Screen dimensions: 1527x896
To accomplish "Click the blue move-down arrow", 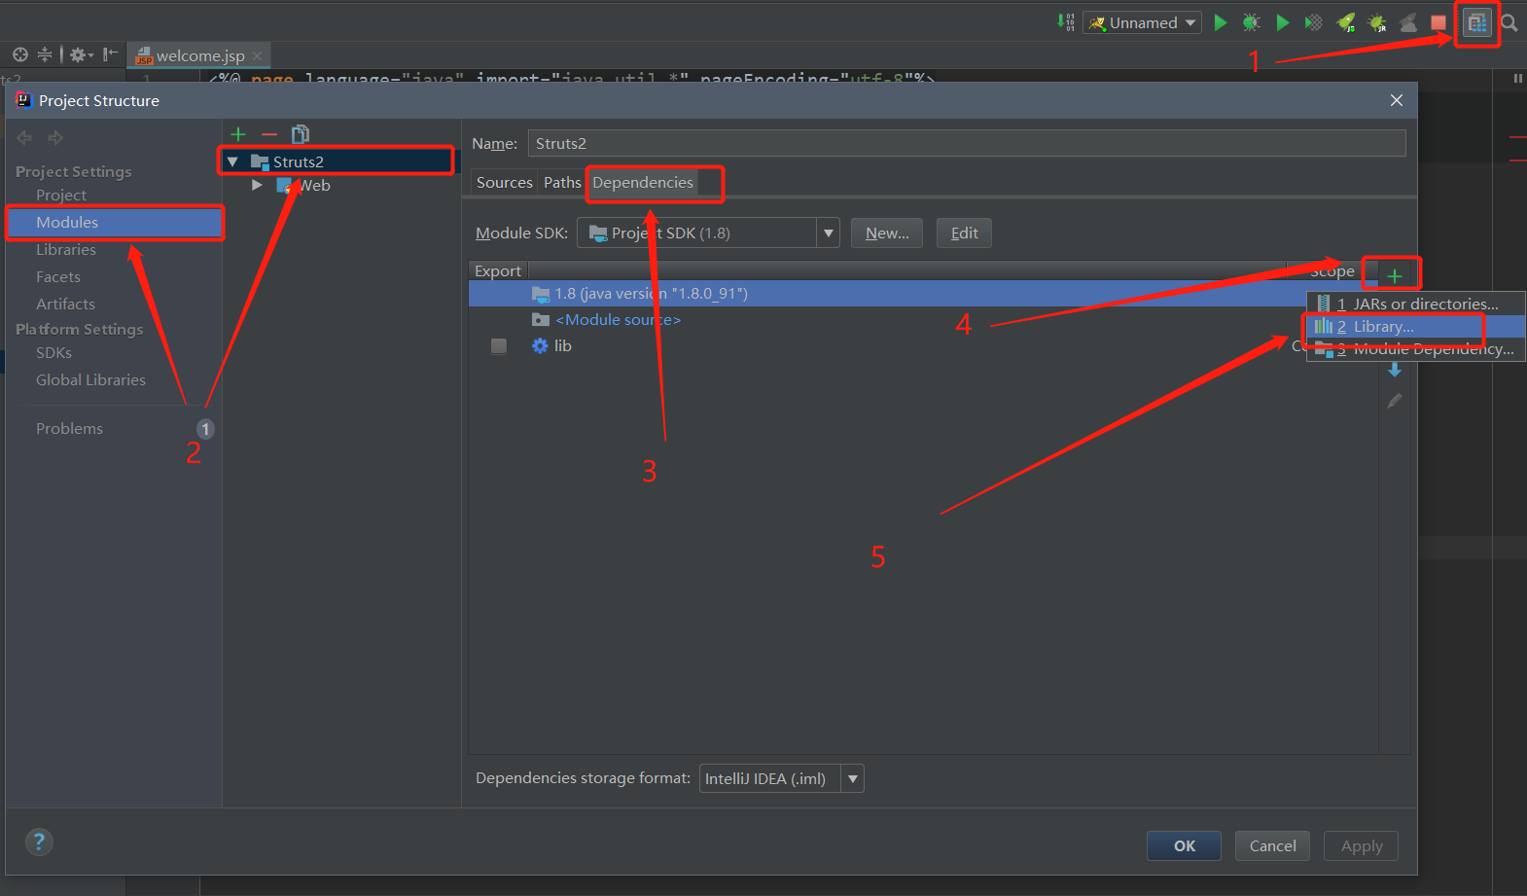I will (1395, 370).
